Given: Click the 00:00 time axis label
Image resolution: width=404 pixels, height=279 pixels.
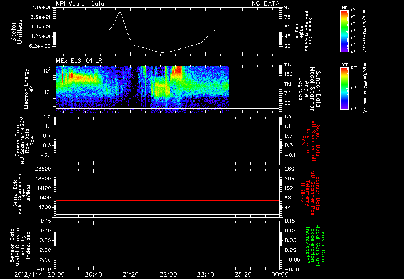Looking at the screenshot, I should [280, 274].
